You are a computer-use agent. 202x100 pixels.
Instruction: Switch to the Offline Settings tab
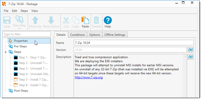pos(115,35)
